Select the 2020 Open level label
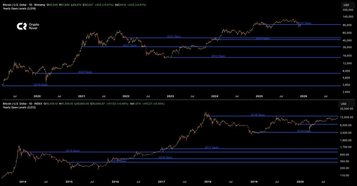357x186 pixels. [x=85, y=72]
